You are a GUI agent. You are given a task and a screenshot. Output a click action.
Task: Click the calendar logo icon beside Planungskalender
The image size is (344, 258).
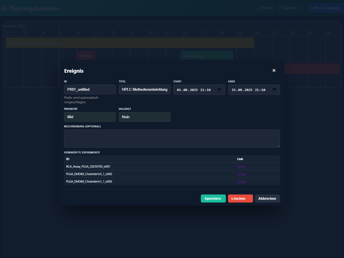pyautogui.click(x=4, y=8)
